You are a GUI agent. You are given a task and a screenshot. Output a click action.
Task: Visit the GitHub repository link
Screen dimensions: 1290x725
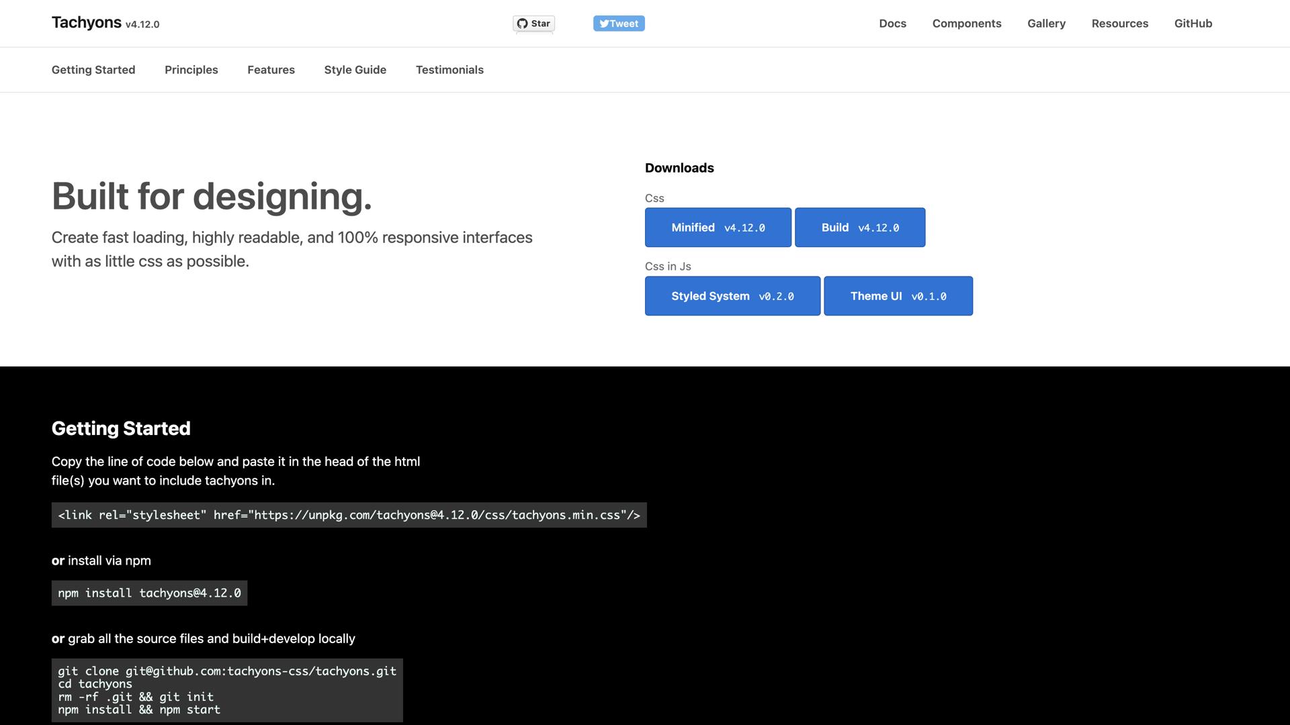click(1193, 23)
